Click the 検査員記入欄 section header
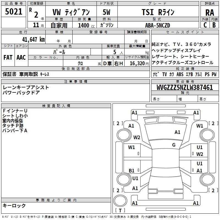Screen dimensions: 220x220 pyautogui.click(x=56, y=106)
